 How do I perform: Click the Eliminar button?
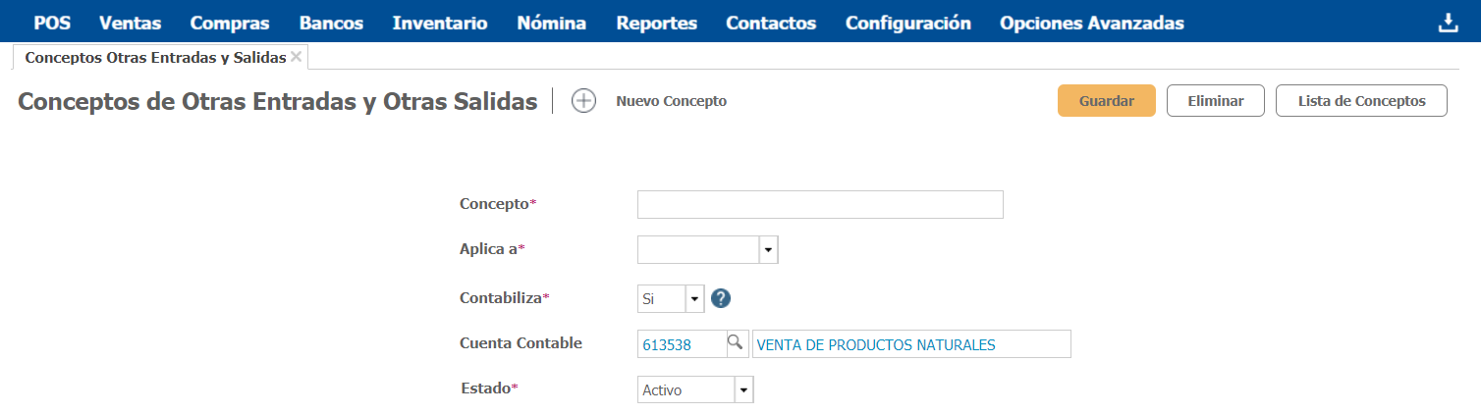click(x=1215, y=101)
